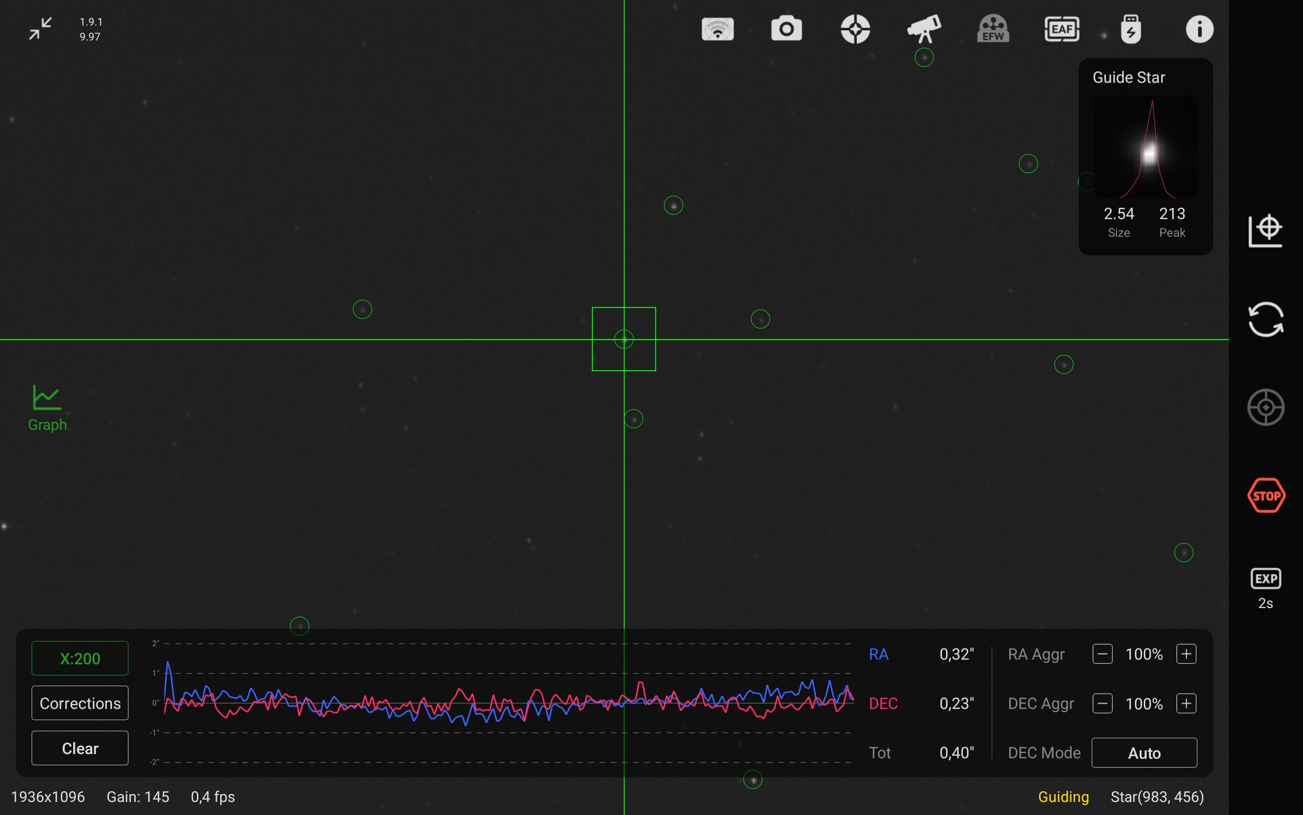
Task: Click the loop refresh exposure icon
Action: coord(1265,319)
